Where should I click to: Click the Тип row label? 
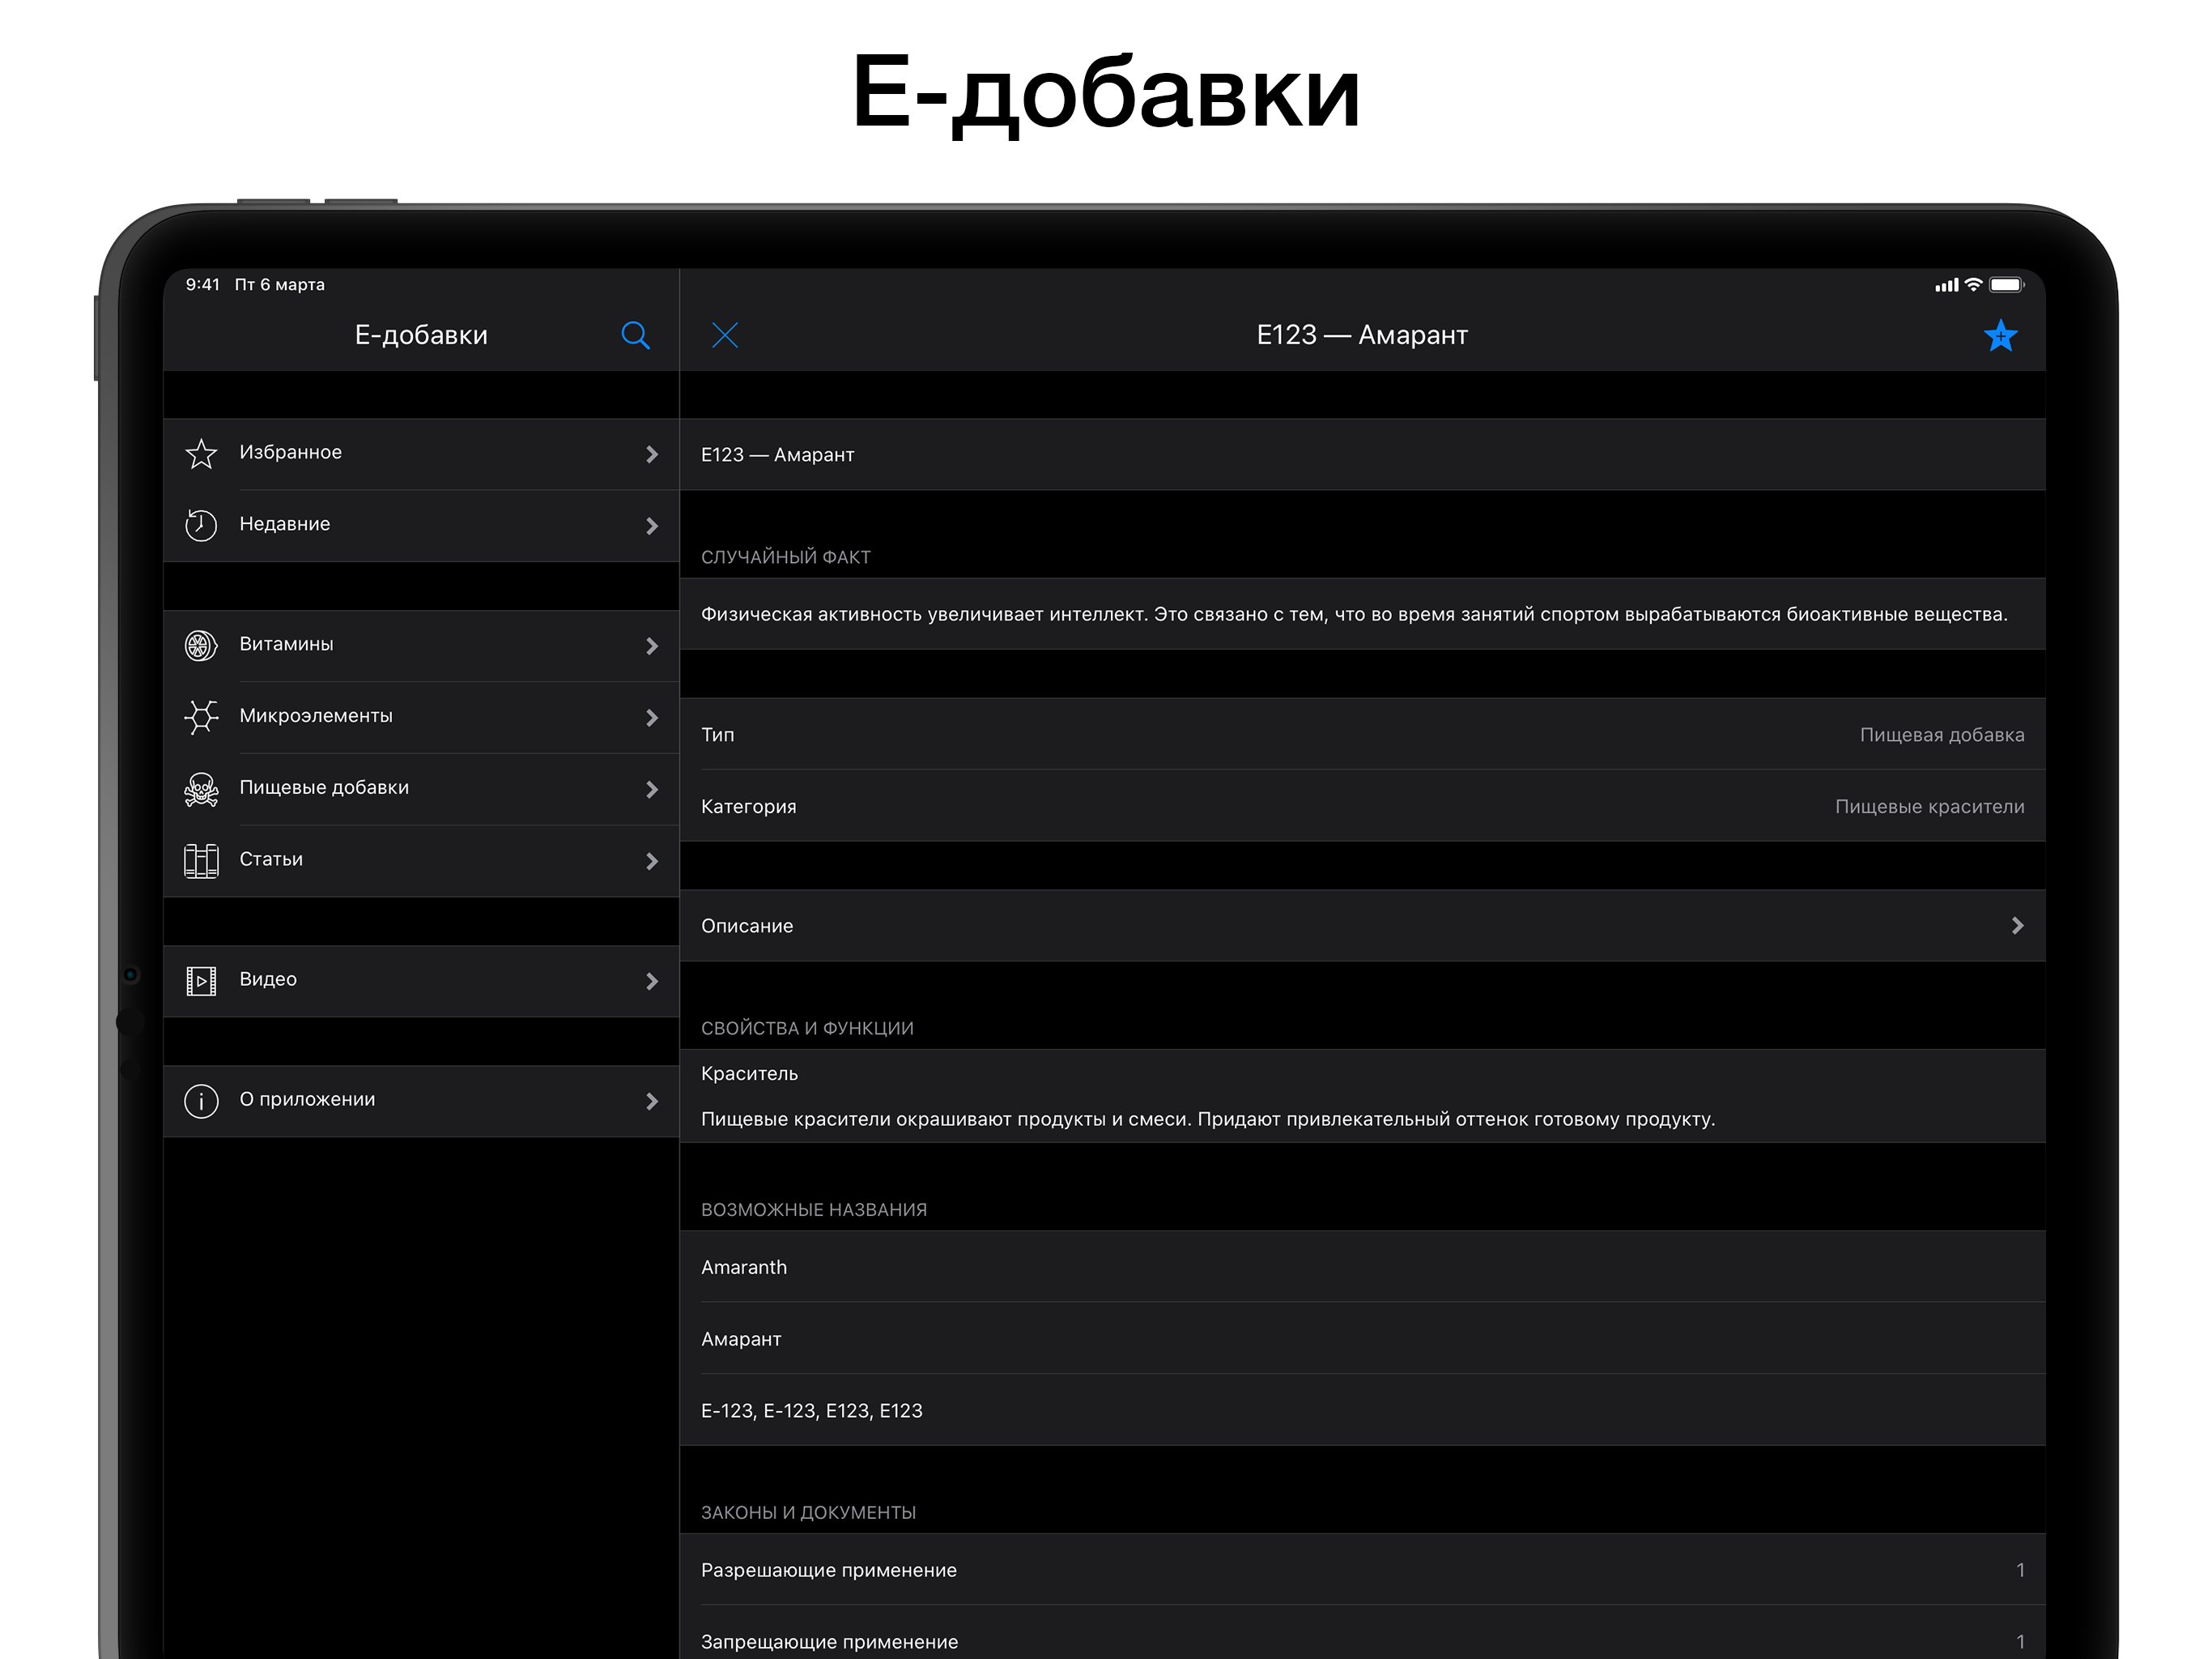click(718, 735)
